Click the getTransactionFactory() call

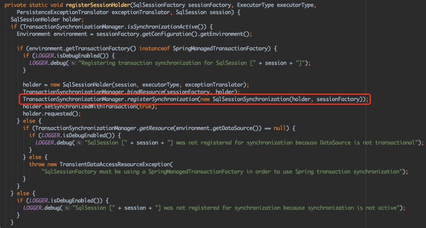click(x=101, y=48)
